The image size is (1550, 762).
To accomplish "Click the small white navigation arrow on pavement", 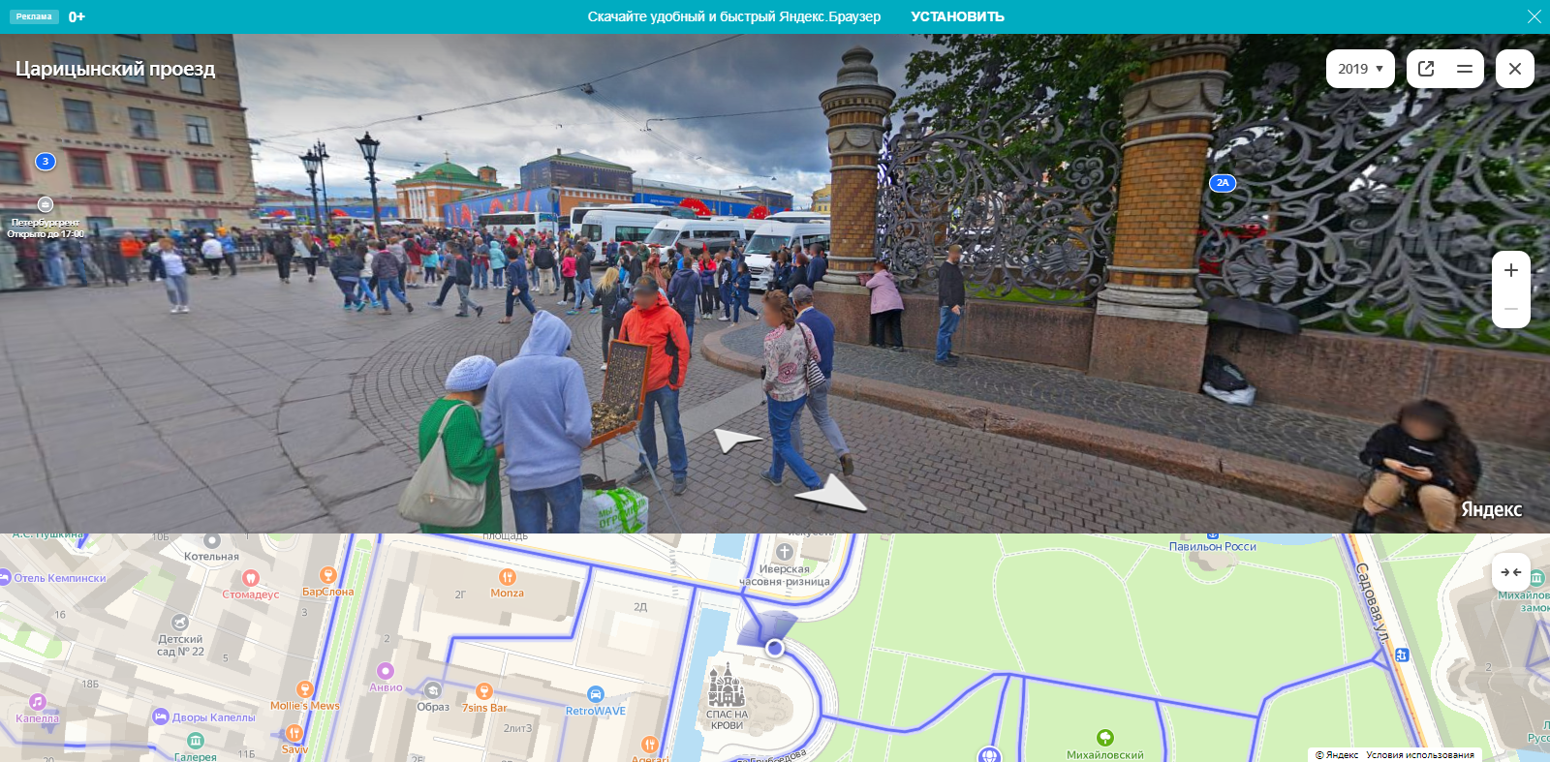I will (x=737, y=441).
